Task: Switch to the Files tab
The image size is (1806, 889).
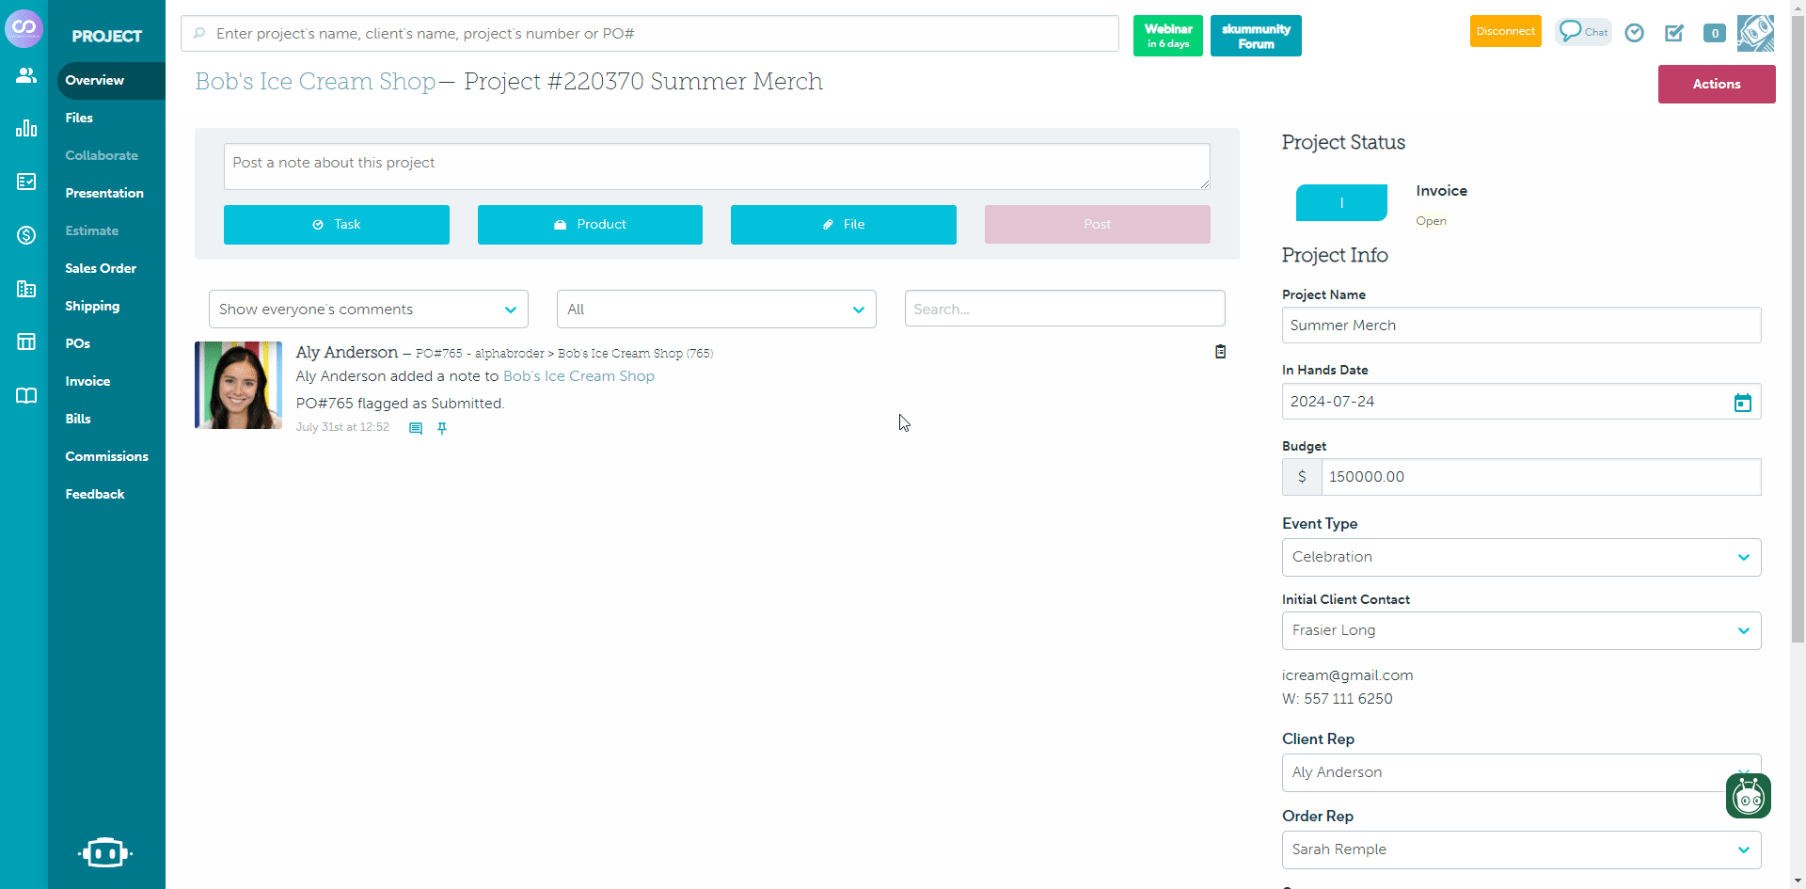Action: point(80,118)
